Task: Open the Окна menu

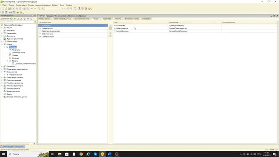Action: coord(61,5)
